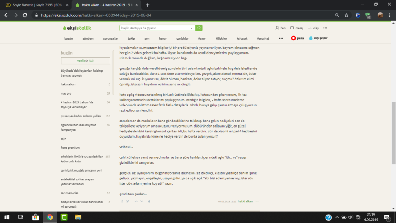Share entry on Facebook
Viewport: 396px width, 223px height.
coord(122,201)
